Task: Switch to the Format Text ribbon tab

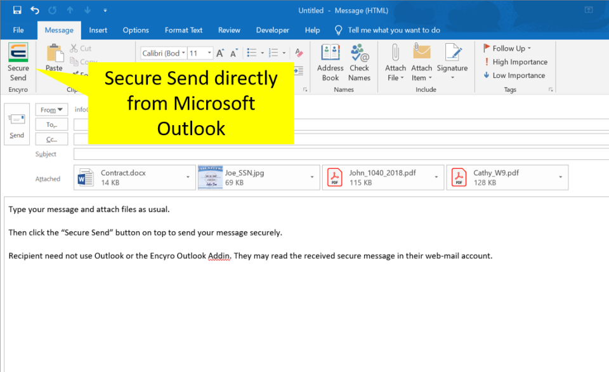Action: (x=183, y=30)
